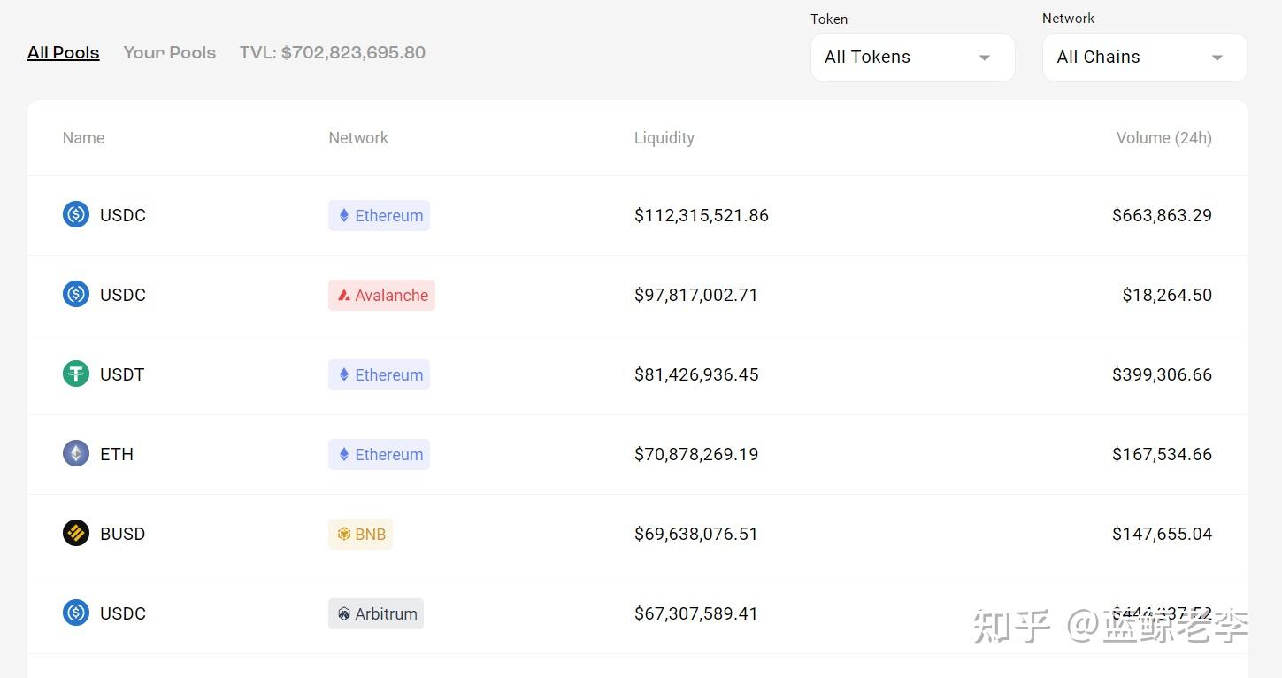
Task: Open the All Tokens dropdown
Action: (x=911, y=58)
